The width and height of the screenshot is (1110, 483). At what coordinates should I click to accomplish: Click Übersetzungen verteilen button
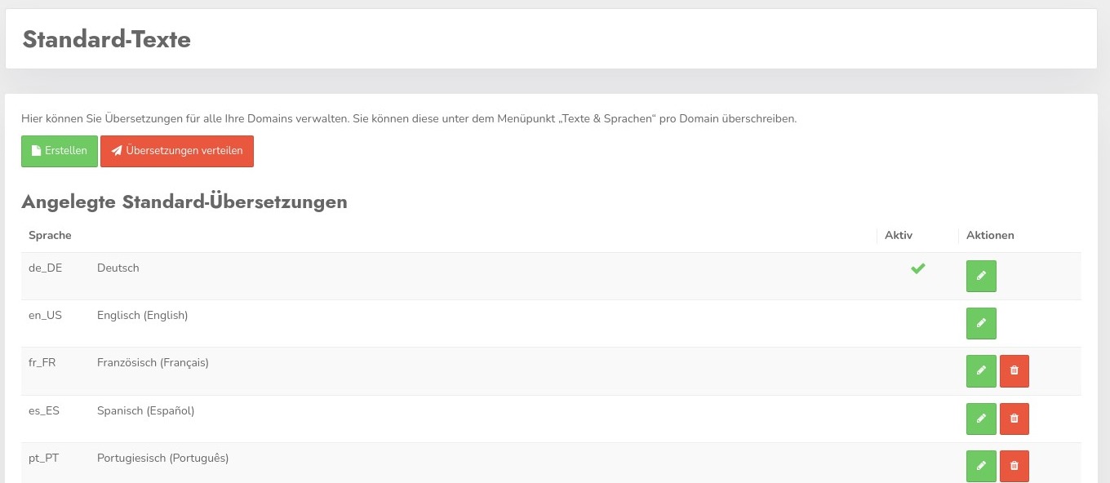(x=177, y=151)
